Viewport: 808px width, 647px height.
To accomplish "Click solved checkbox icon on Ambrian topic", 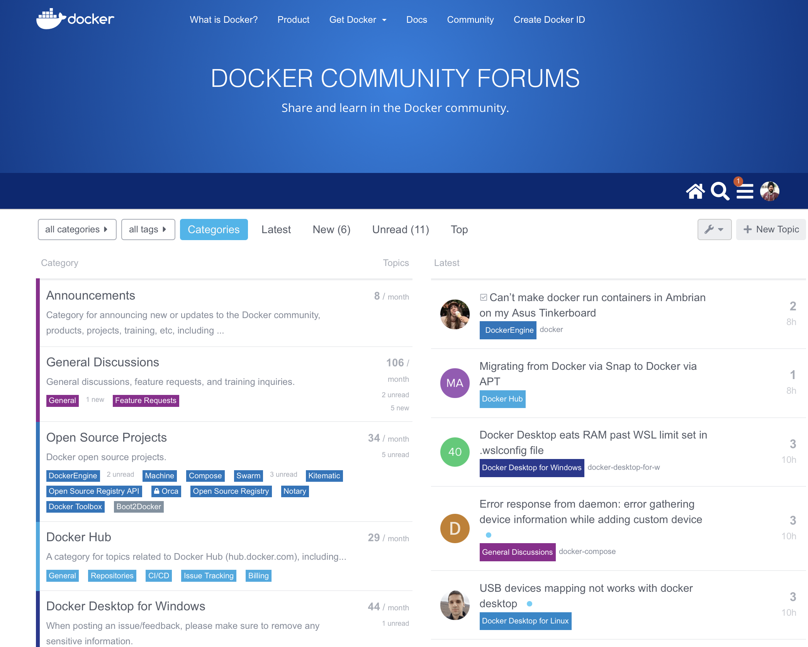I will point(483,297).
